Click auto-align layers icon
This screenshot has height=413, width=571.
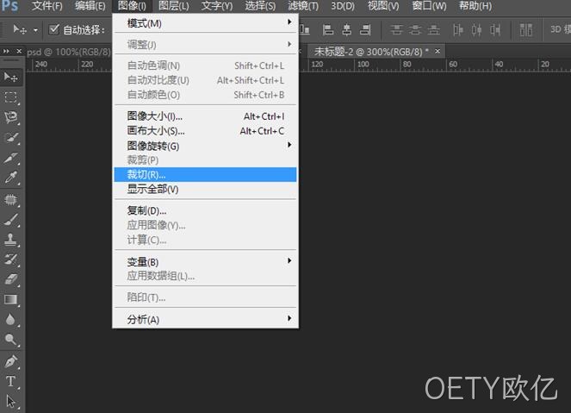point(526,29)
